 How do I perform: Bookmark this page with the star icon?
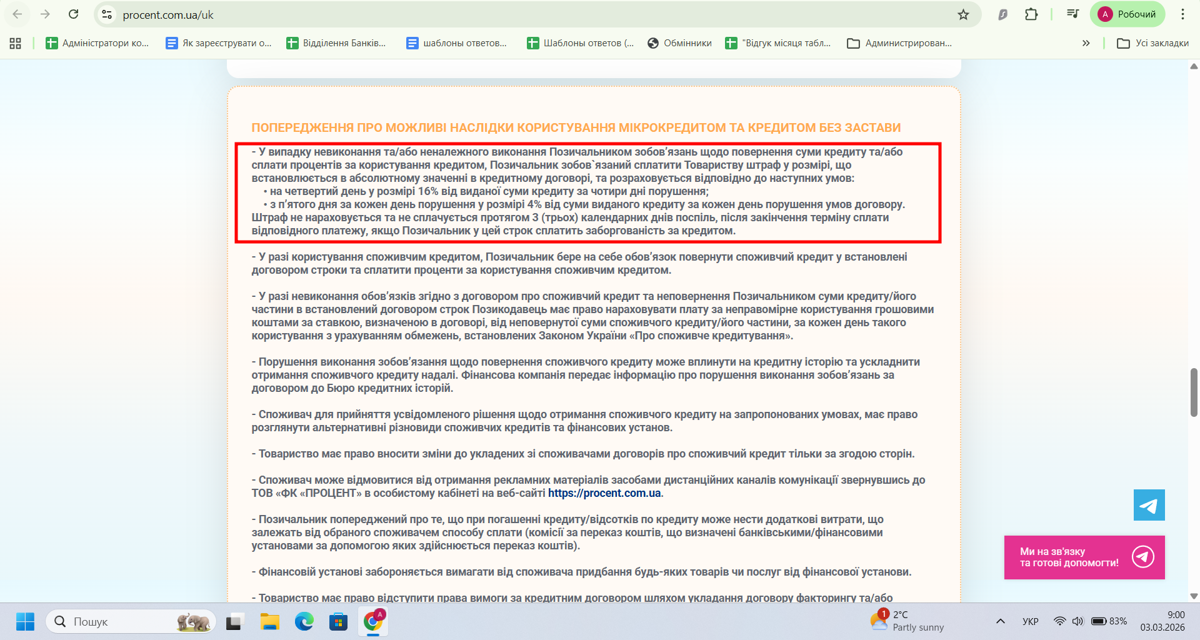[963, 14]
